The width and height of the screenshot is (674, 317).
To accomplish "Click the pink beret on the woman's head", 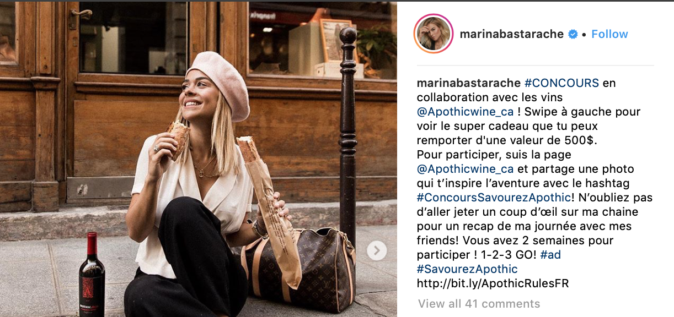I will coord(218,83).
